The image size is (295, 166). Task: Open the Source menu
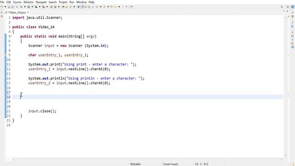click(17, 2)
